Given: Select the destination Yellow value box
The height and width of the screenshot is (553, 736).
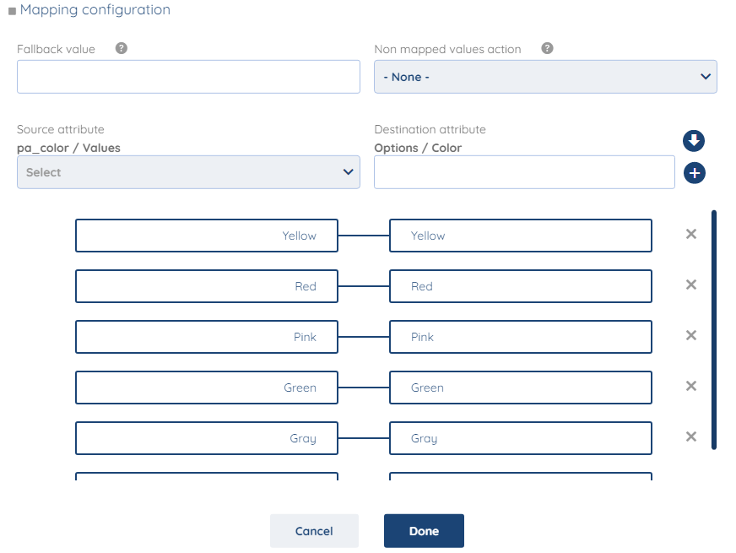Looking at the screenshot, I should 521,236.
